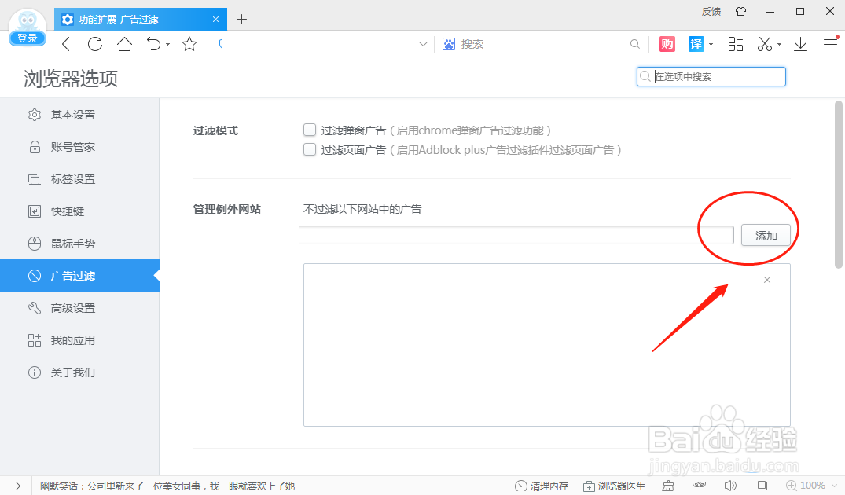Open the address bar history dropdown
Image resolution: width=845 pixels, height=495 pixels.
(423, 43)
